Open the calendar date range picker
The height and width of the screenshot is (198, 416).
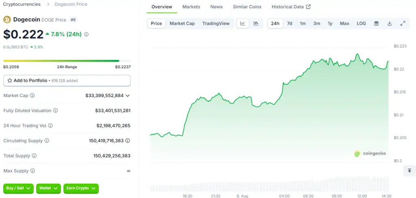click(x=376, y=23)
